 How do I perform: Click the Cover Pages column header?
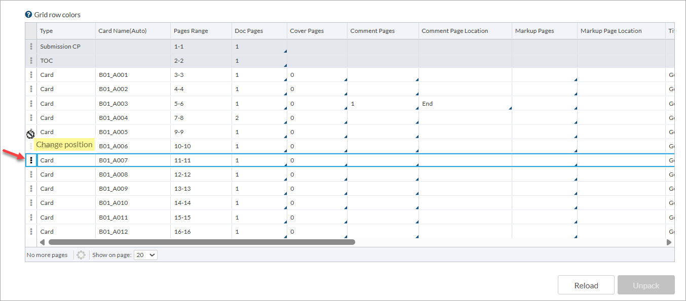pyautogui.click(x=317, y=31)
